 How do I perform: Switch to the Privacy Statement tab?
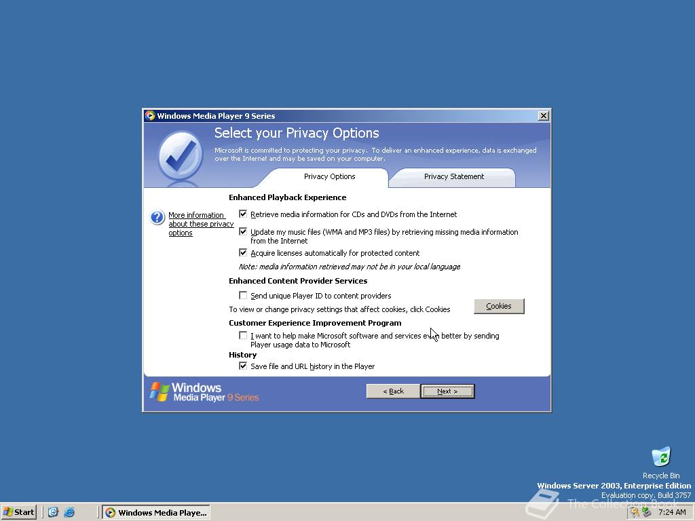click(x=454, y=177)
